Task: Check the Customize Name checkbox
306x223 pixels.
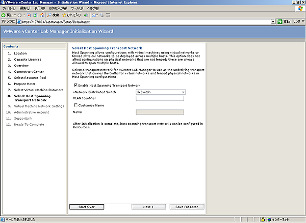Action: [x=75, y=105]
